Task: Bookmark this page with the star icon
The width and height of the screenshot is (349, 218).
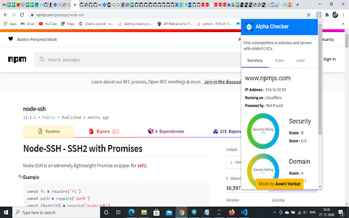Action: (309, 15)
